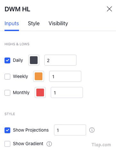116x151 pixels.
Task: Uncheck the Daily checkbox
Action: (x=7, y=60)
